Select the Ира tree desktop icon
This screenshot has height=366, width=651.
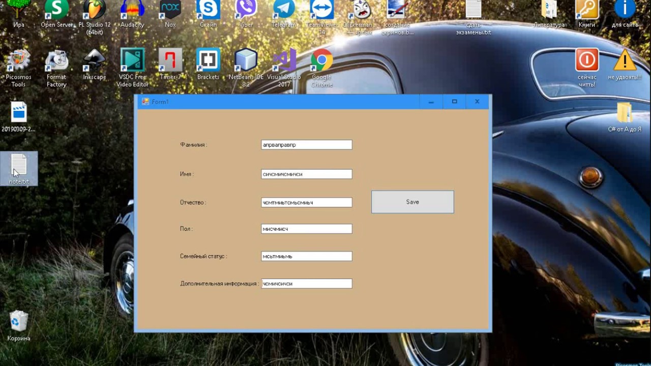coord(19,14)
